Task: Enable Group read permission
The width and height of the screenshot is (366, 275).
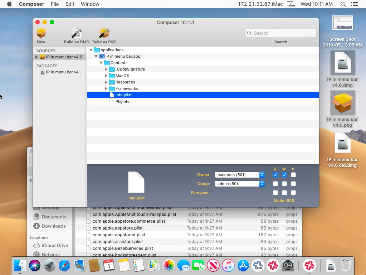Action: (x=275, y=184)
